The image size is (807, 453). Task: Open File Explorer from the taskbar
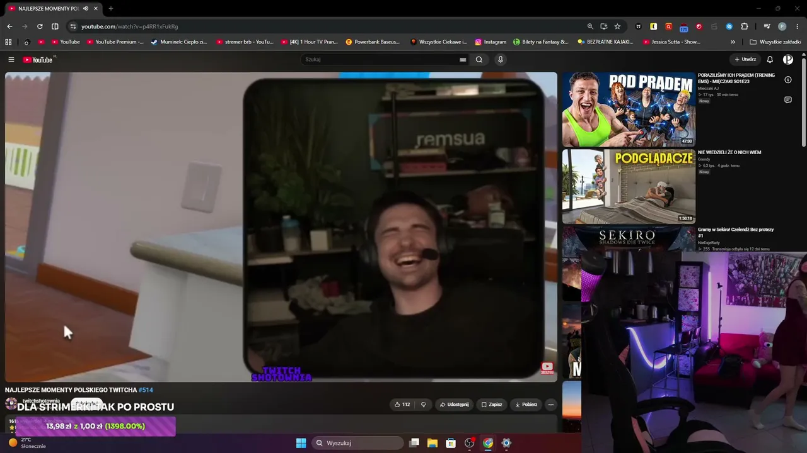pos(433,443)
